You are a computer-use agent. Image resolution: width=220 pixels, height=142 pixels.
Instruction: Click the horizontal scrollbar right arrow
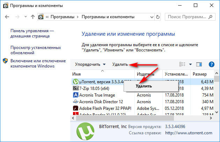(211, 118)
